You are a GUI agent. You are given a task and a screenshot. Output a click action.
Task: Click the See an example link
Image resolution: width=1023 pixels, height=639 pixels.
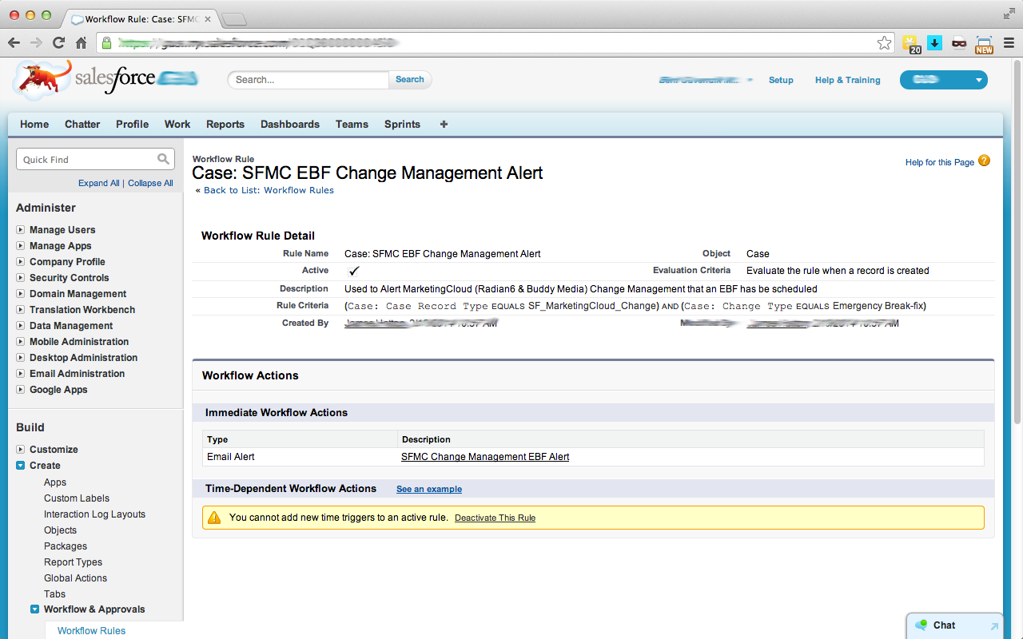coord(429,489)
